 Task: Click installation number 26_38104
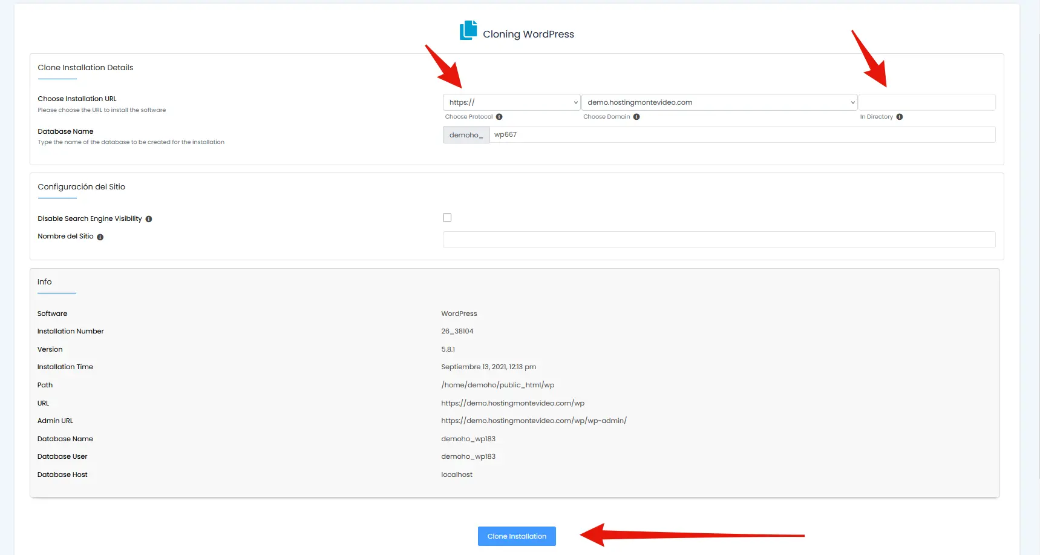(x=457, y=331)
